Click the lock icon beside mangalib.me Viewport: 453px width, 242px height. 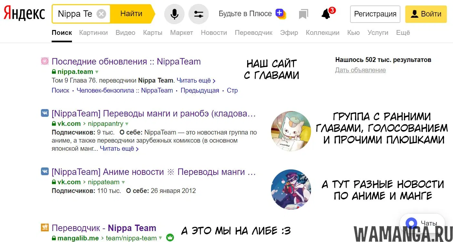[x=54, y=238]
